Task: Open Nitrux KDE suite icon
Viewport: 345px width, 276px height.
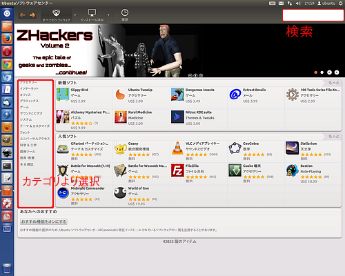Action: tap(177, 117)
